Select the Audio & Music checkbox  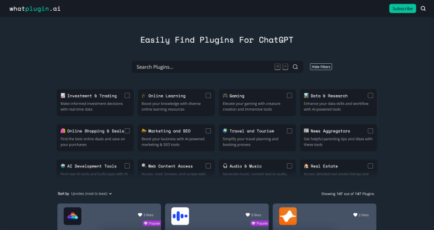click(289, 166)
